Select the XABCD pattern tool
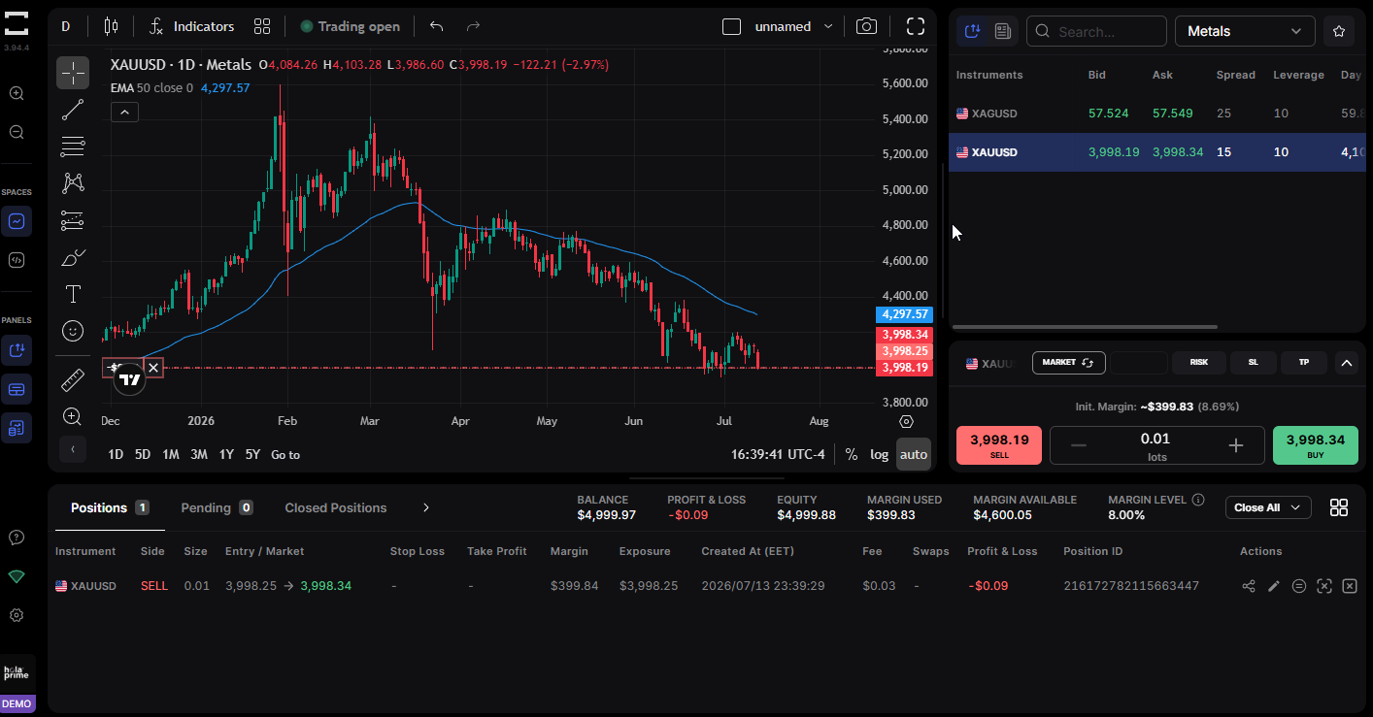This screenshot has width=1373, height=717. click(73, 183)
